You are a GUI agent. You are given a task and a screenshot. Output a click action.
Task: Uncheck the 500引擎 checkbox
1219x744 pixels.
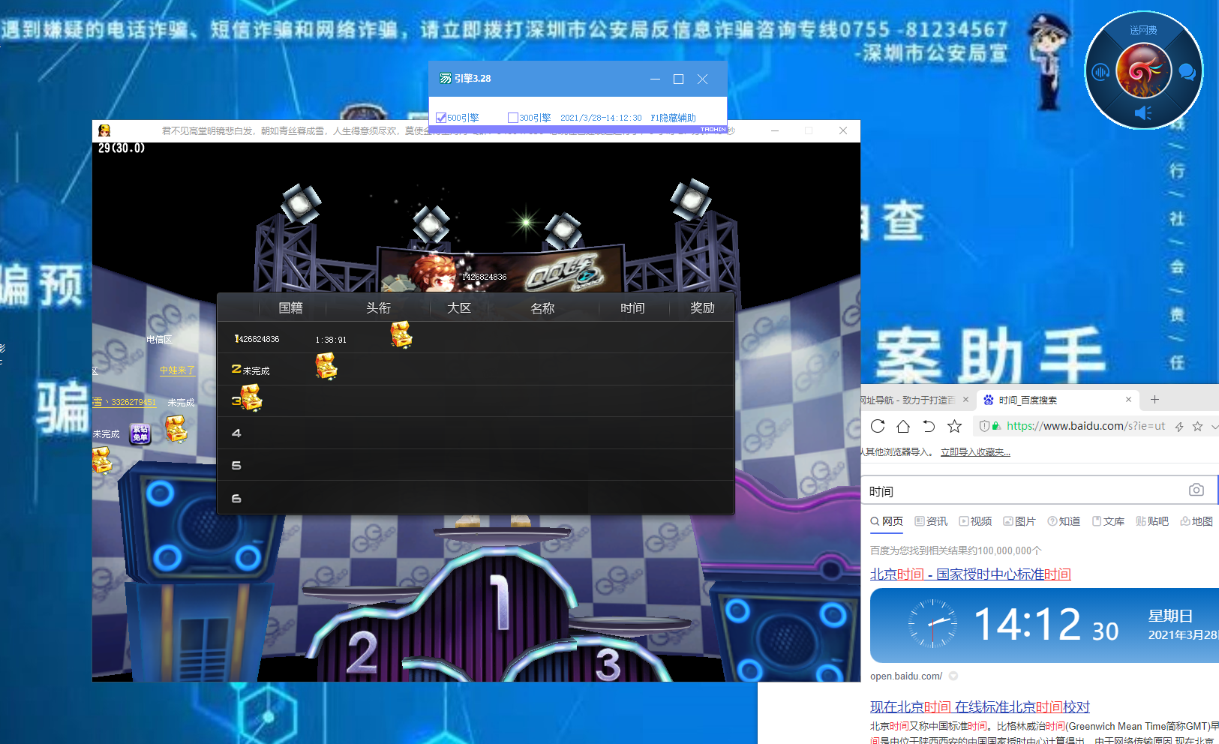pos(441,118)
